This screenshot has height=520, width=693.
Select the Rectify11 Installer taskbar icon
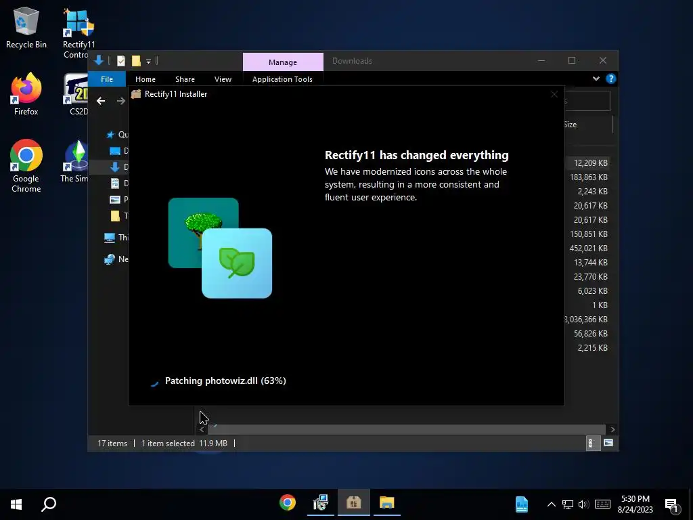coord(353,503)
